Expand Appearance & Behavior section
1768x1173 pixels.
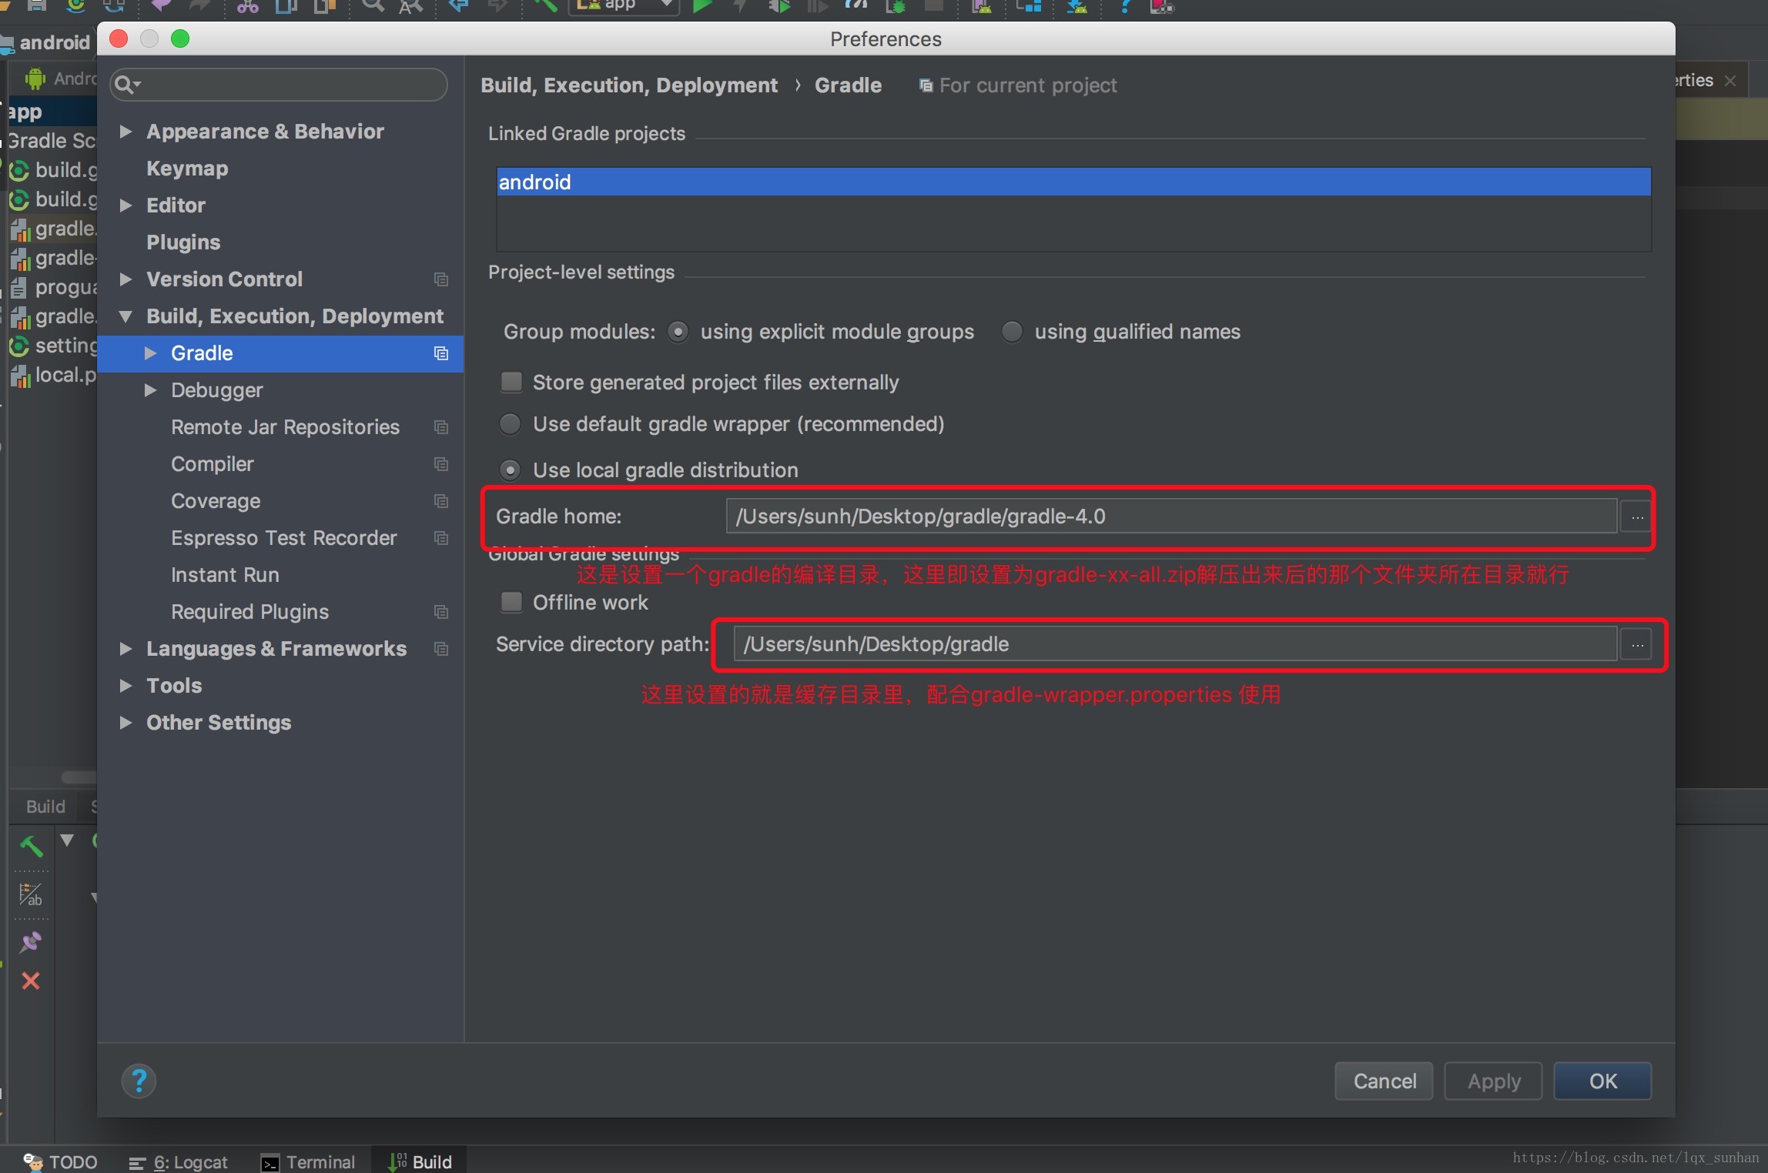click(x=126, y=132)
